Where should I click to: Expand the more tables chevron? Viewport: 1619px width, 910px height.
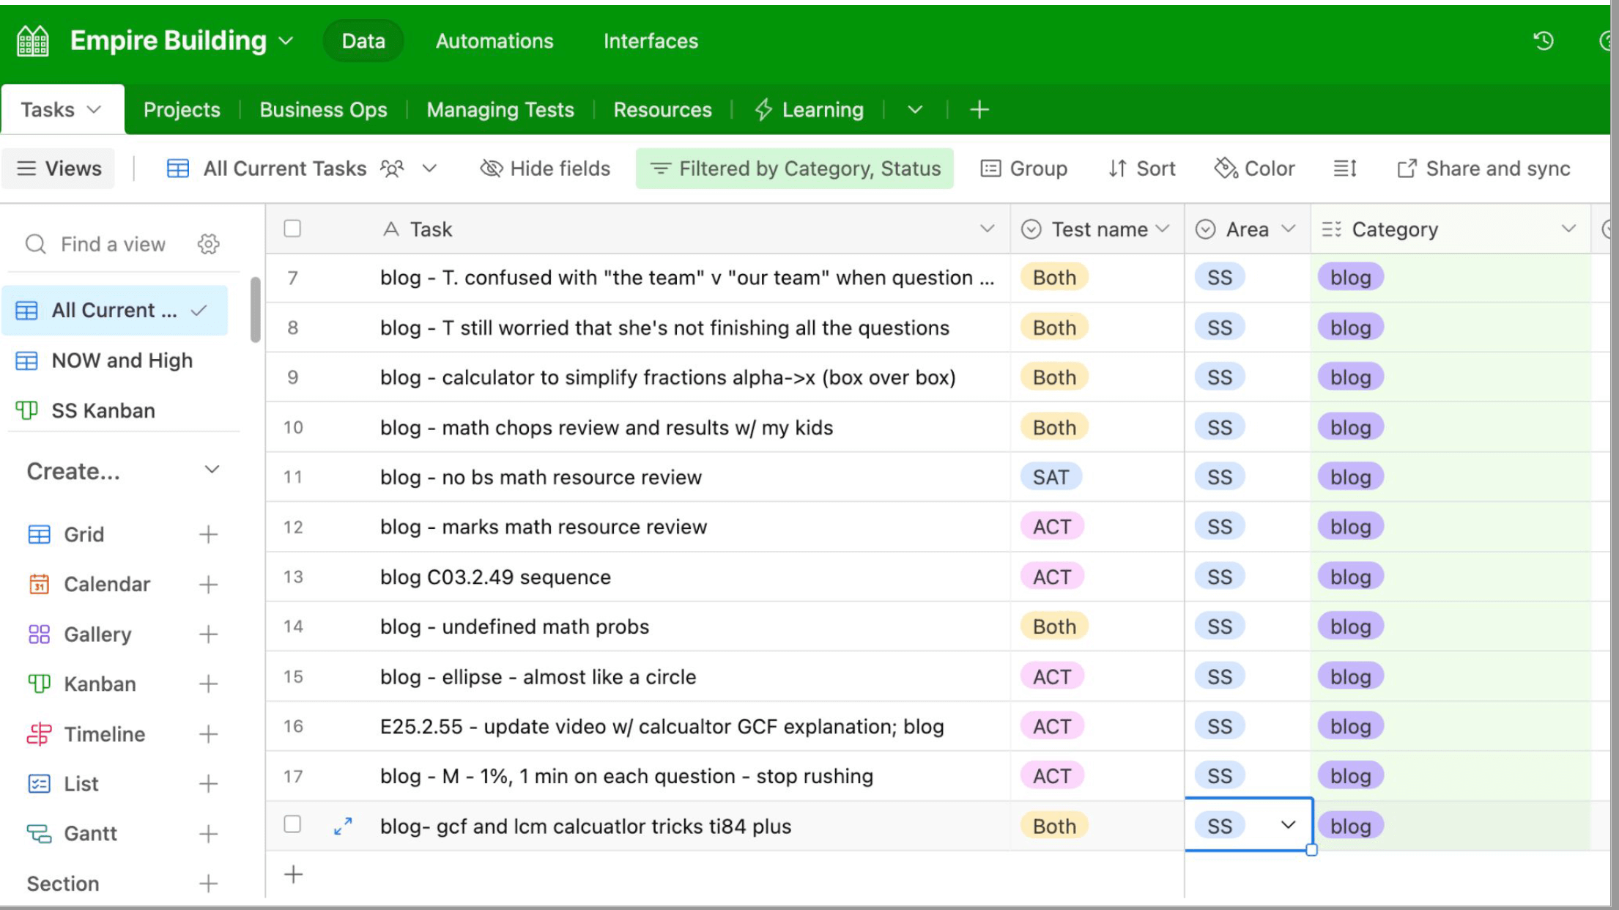click(915, 110)
